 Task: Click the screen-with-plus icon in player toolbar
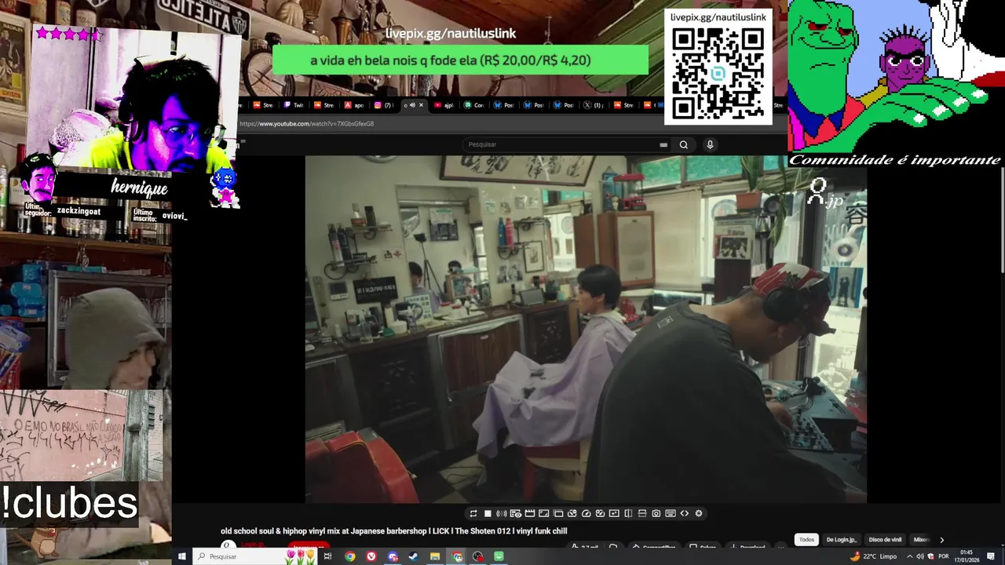(x=614, y=513)
